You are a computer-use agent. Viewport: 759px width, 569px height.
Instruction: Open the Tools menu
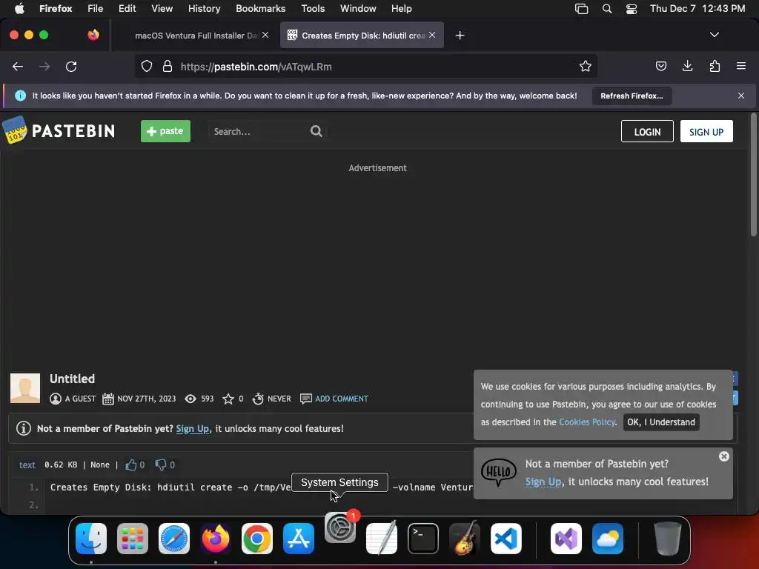(313, 9)
